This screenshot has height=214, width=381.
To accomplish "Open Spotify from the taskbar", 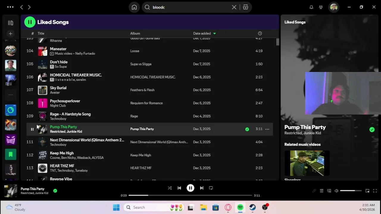I will click(x=240, y=207).
